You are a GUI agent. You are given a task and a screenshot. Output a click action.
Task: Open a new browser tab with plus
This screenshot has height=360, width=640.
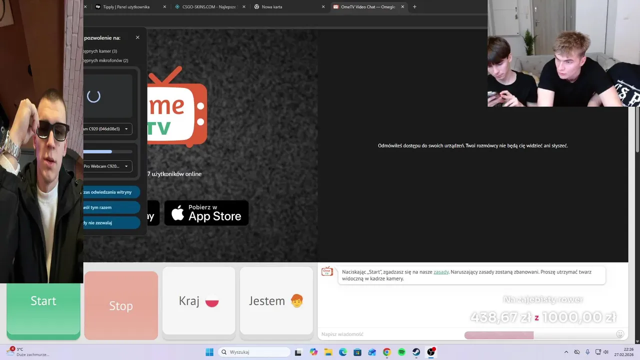pyautogui.click(x=414, y=7)
